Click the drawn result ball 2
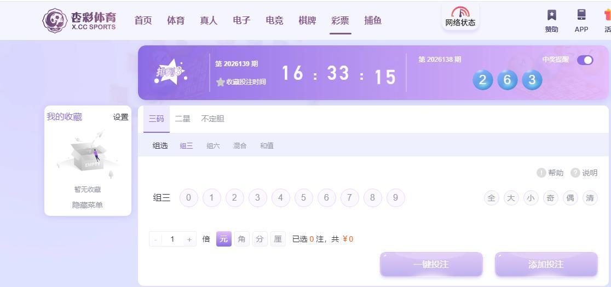The image size is (611, 287). tap(482, 80)
